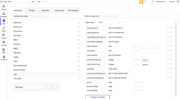The height and width of the screenshot is (99, 180).
Task: Open the user account icon
Action: [x=178, y=2]
